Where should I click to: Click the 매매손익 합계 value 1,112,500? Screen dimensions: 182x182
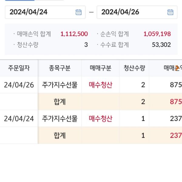click(74, 34)
